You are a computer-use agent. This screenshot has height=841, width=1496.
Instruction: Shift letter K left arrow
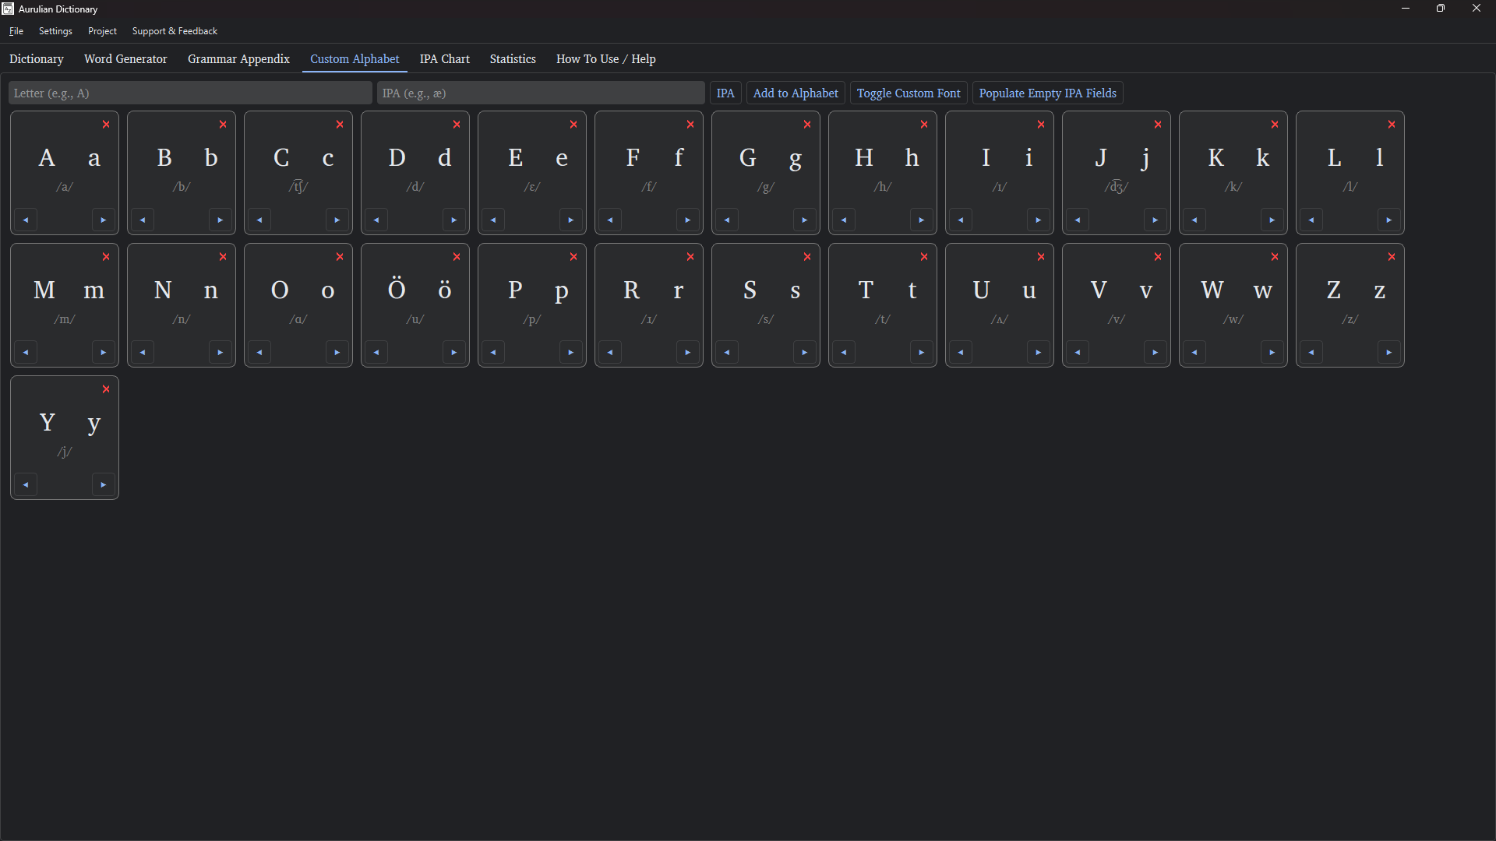[x=1194, y=220]
